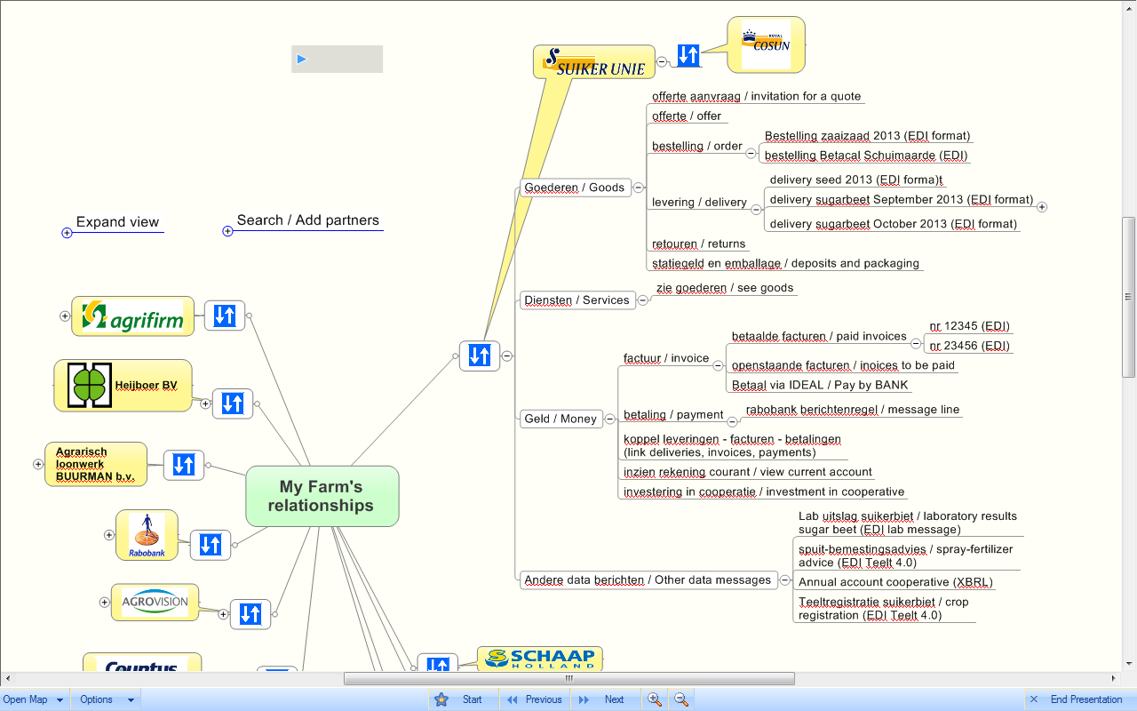Select 'investering in cooperatie / investment in cooperative'
The width and height of the screenshot is (1137, 711).
point(764,491)
